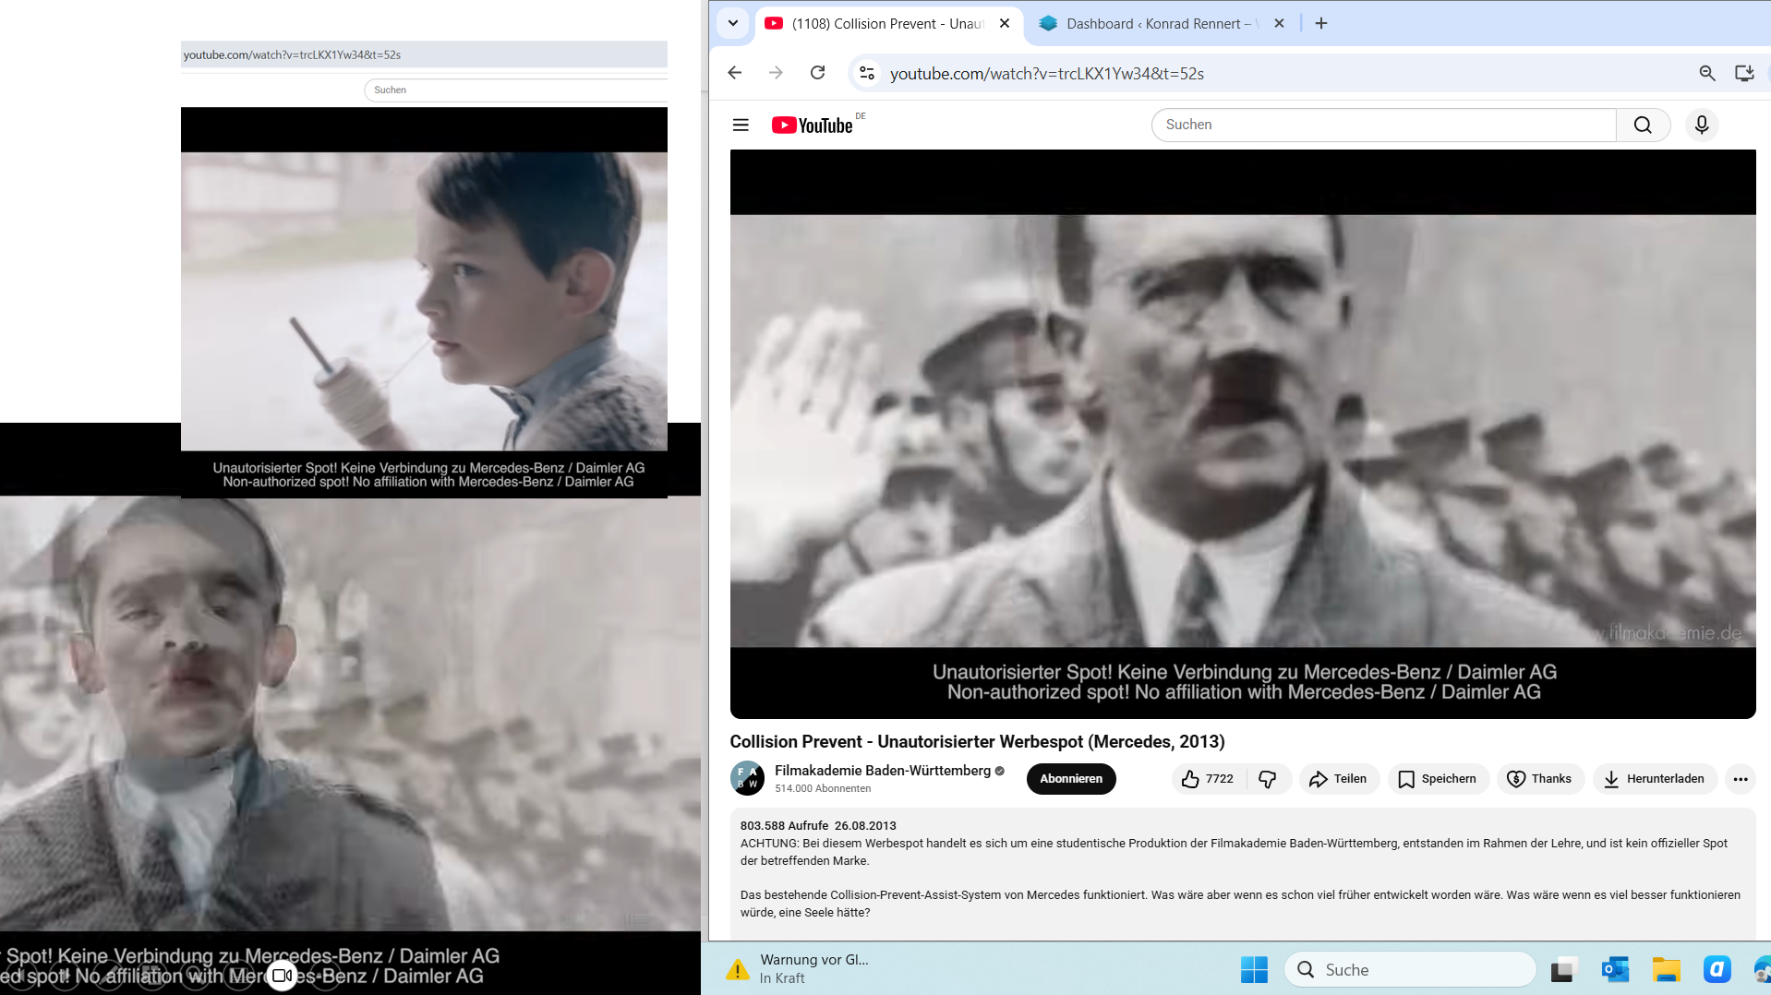This screenshot has height=995, width=1771.
Task: Open site information icon in address bar
Action: point(866,73)
